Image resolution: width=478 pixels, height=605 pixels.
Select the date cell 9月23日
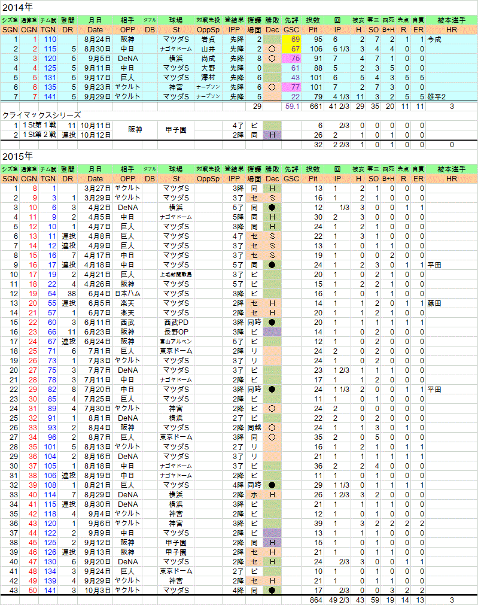[x=95, y=87]
